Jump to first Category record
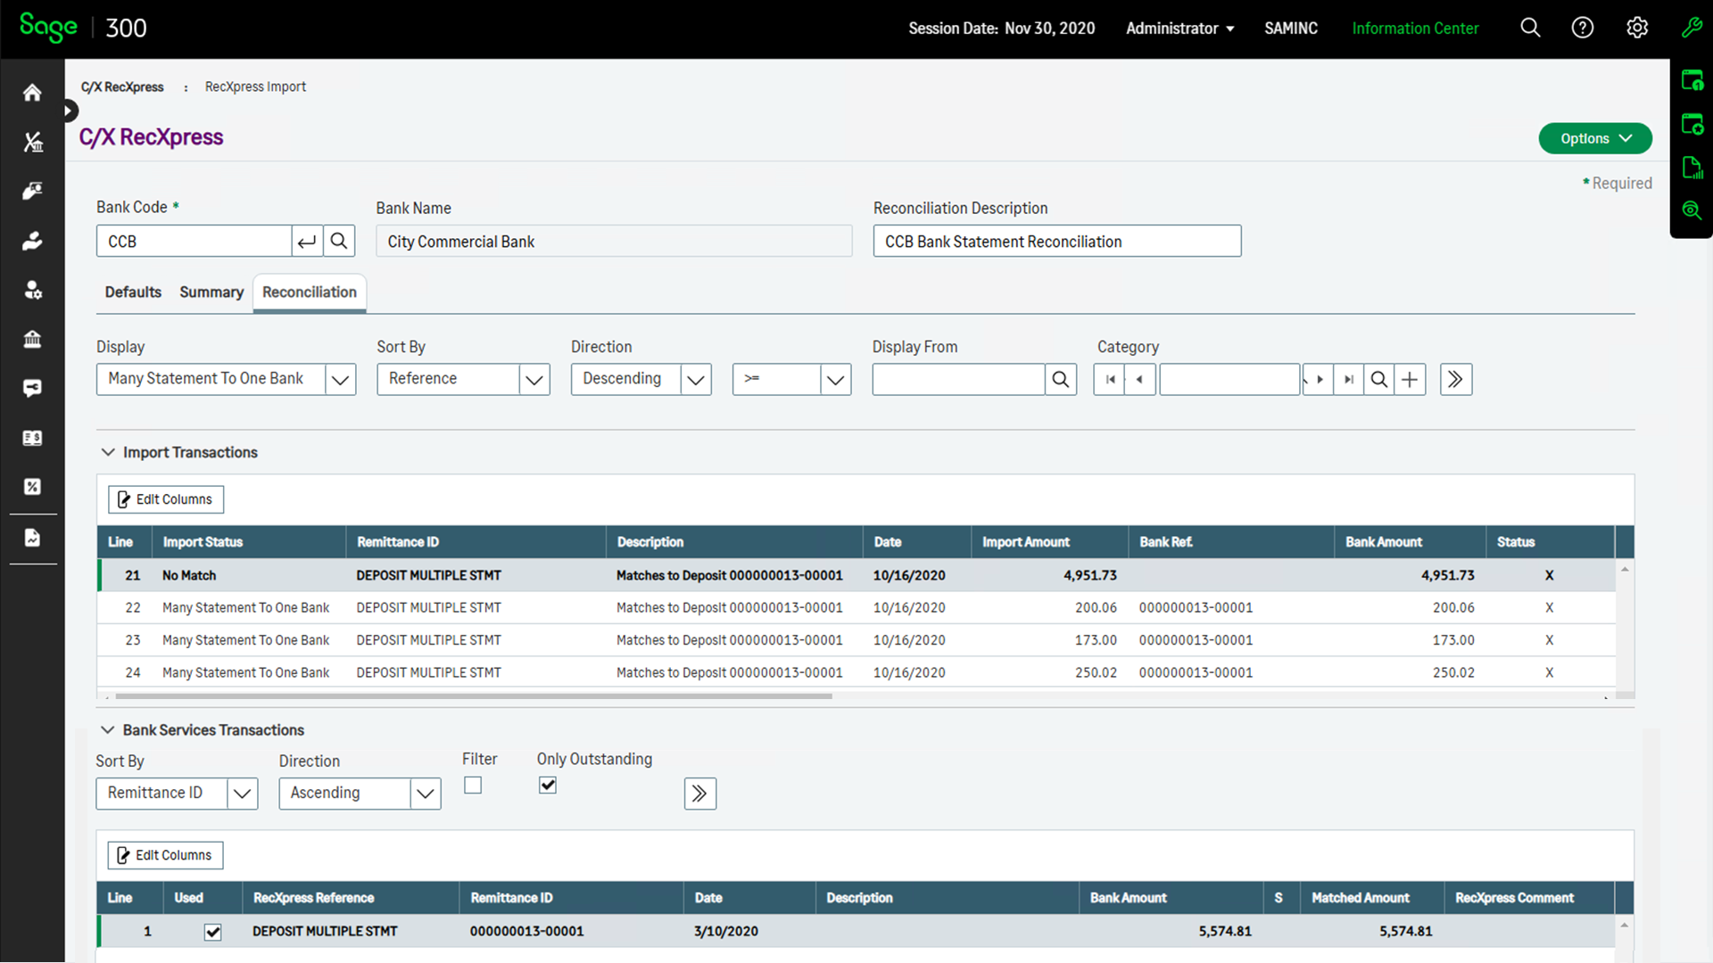Image resolution: width=1713 pixels, height=963 pixels. tap(1109, 379)
